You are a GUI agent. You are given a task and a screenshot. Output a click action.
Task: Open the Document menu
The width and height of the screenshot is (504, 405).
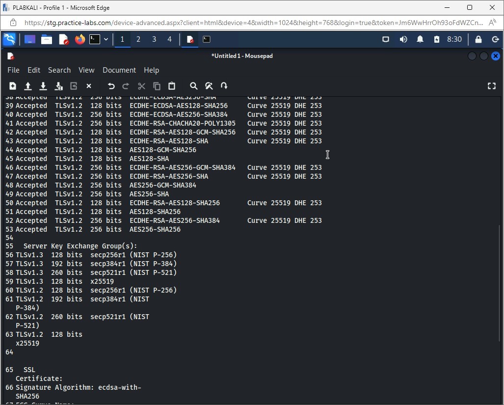[x=119, y=70]
